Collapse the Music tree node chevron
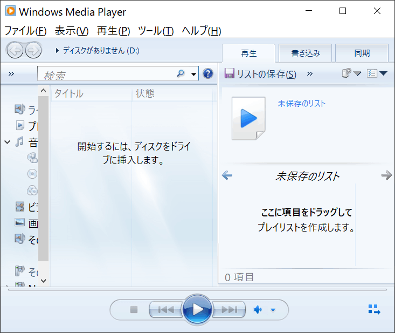 [x=8, y=142]
